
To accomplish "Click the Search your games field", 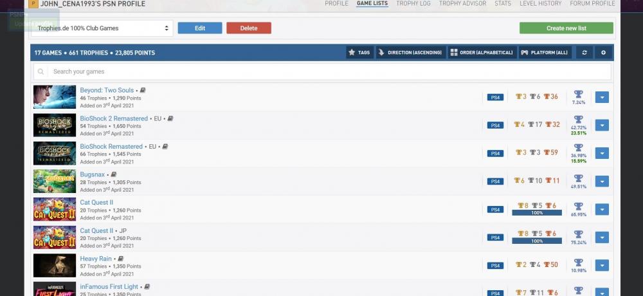I will (x=328, y=71).
